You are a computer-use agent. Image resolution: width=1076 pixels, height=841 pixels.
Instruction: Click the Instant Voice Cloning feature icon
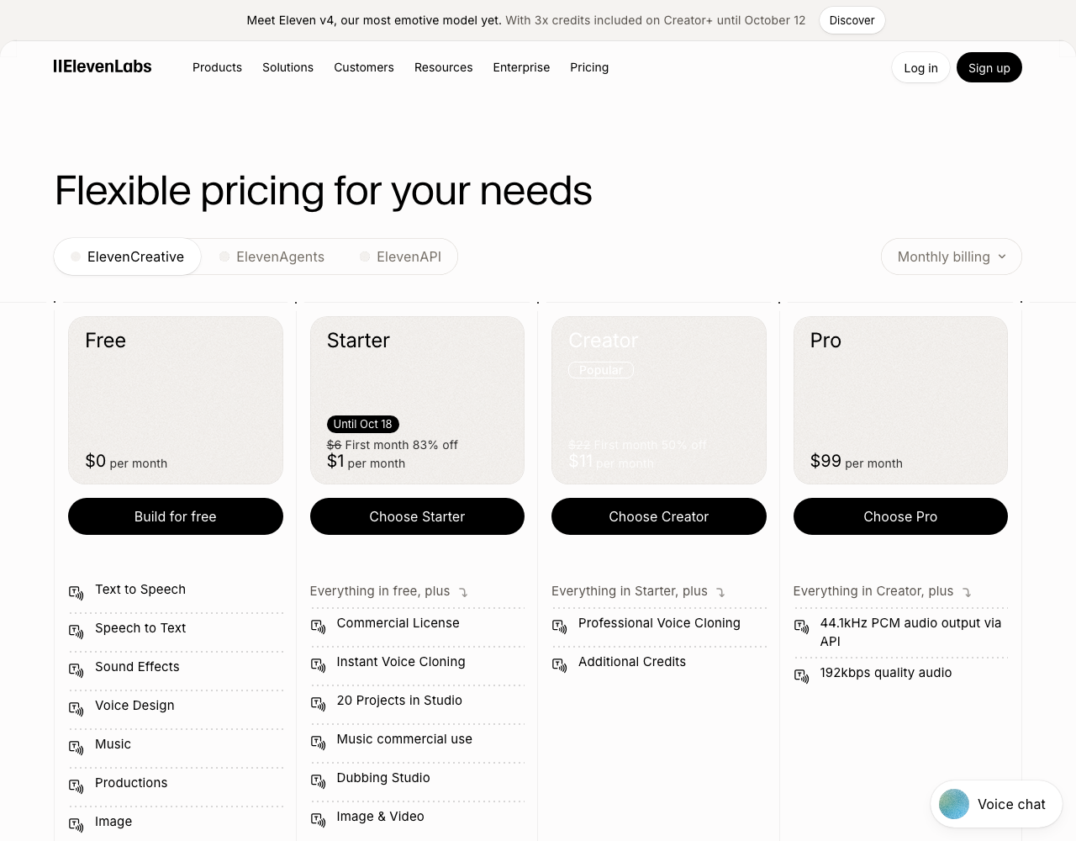click(318, 665)
